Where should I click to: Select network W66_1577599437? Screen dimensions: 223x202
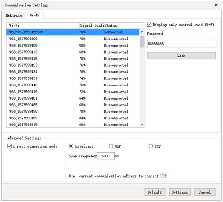tap(73, 78)
